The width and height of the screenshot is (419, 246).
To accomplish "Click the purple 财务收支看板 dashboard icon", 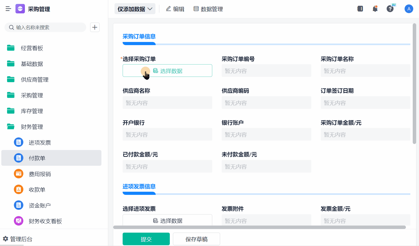I will (19, 221).
